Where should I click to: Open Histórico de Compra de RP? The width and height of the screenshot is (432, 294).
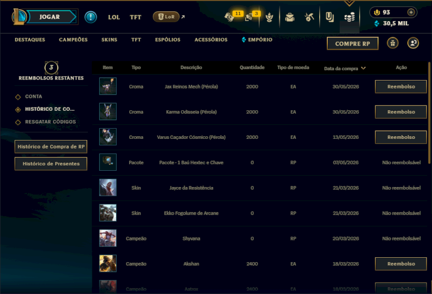pyautogui.click(x=51, y=146)
